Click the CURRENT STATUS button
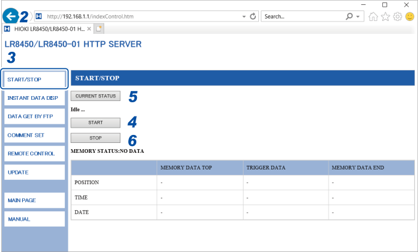 point(96,96)
